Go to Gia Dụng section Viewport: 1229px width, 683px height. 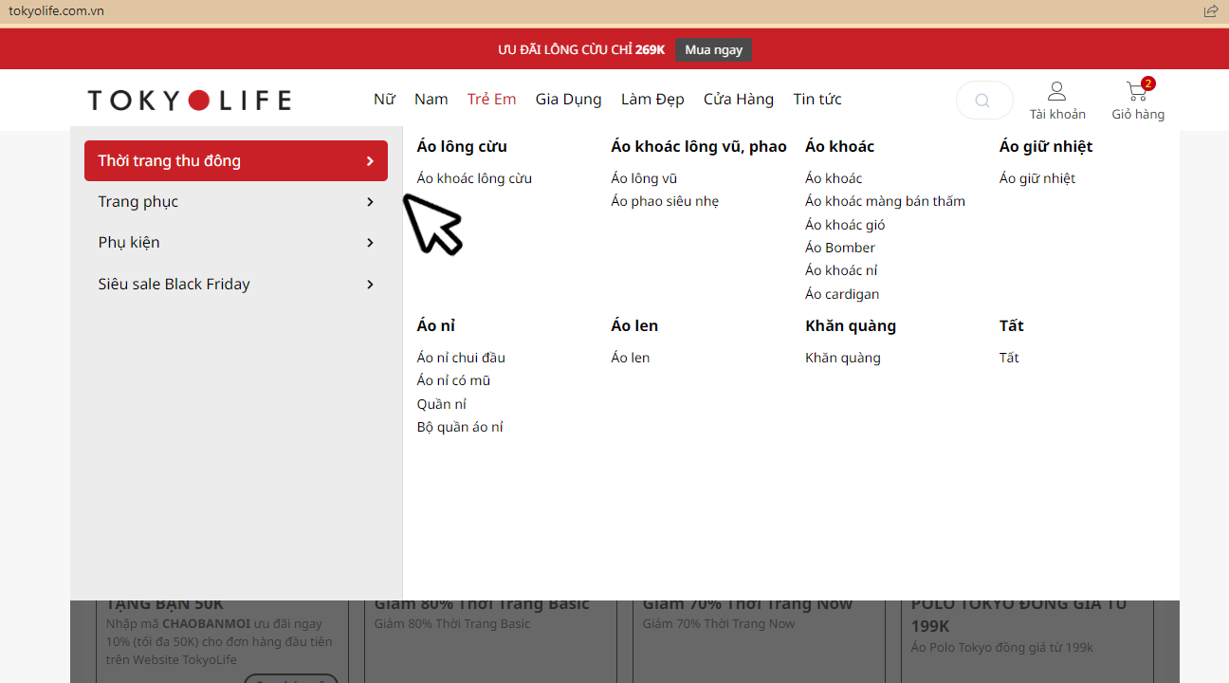(x=568, y=100)
